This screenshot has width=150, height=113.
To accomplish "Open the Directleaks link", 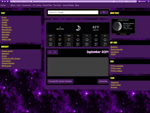I will click(x=6, y=61).
